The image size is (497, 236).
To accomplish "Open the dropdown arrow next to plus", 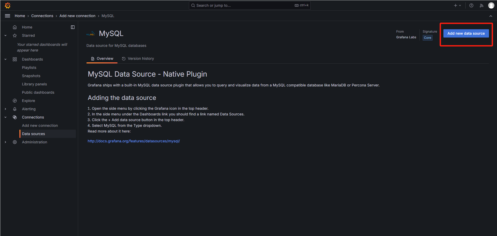I will (460, 5).
